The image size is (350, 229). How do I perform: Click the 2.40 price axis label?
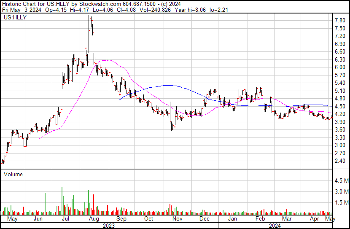pos(340,161)
